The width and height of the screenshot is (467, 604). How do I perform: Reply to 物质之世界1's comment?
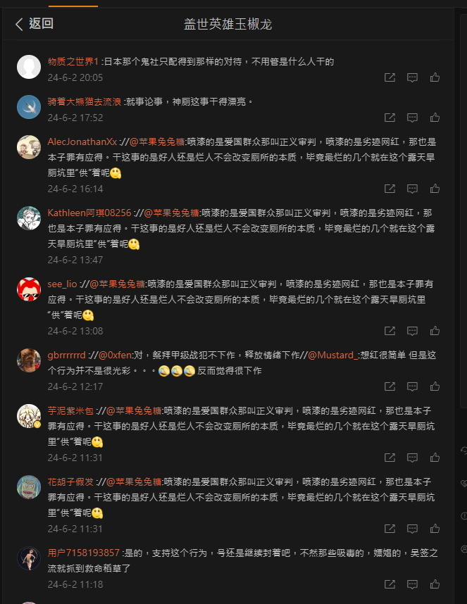(412, 77)
